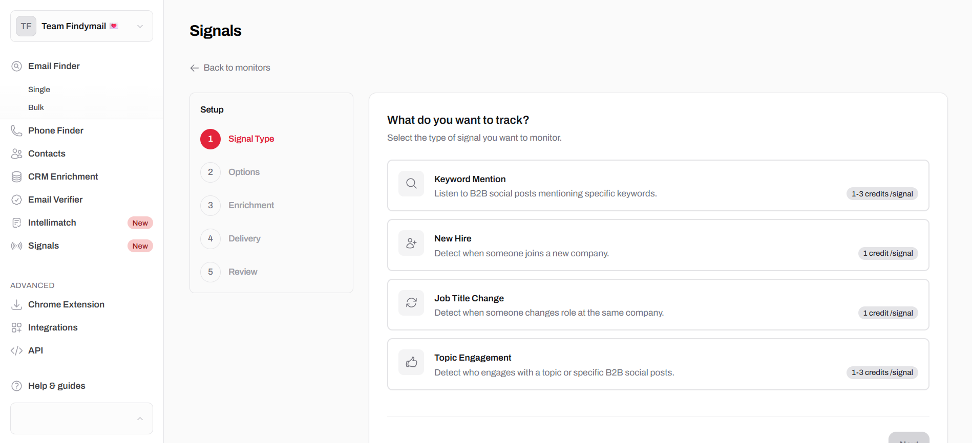The width and height of the screenshot is (972, 443).
Task: Click the Email Verifier checkmark icon
Action: (16, 200)
